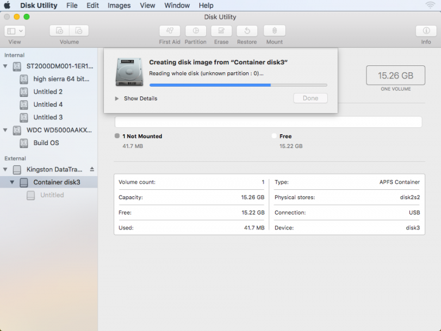
Task: Open the View sidebar options button
Action: click(x=15, y=31)
